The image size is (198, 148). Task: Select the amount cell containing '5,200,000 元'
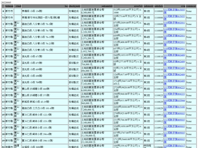[x=97, y=57]
